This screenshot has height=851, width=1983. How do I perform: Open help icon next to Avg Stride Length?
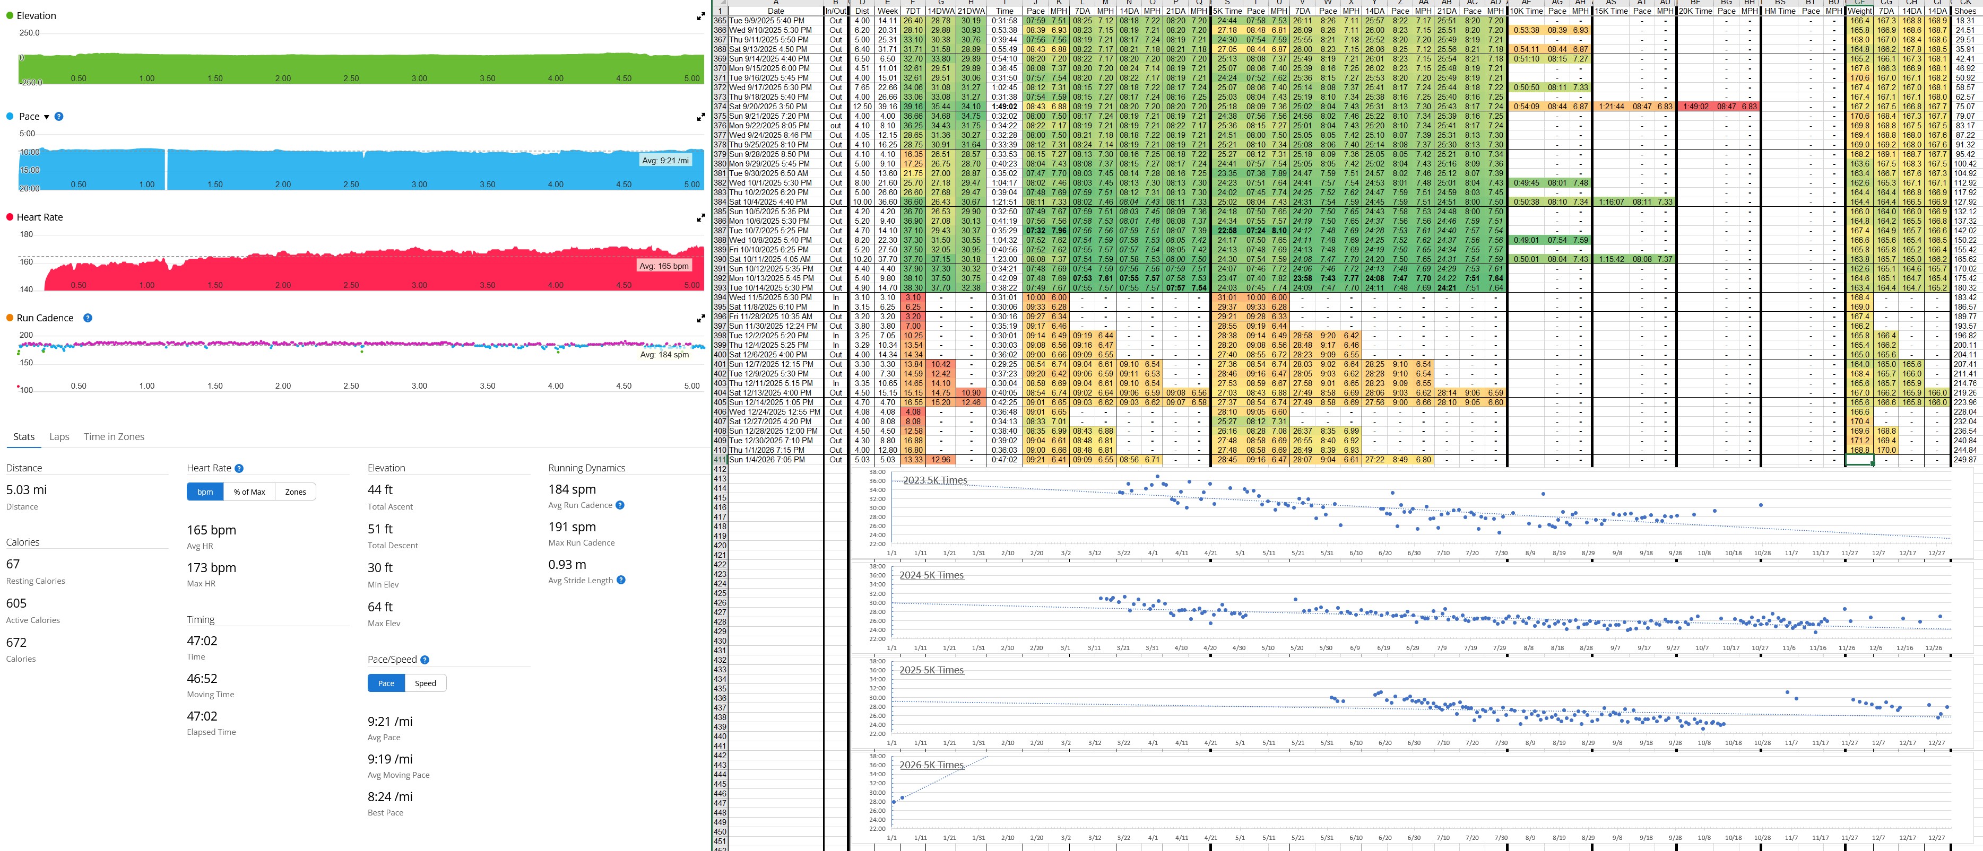click(621, 580)
